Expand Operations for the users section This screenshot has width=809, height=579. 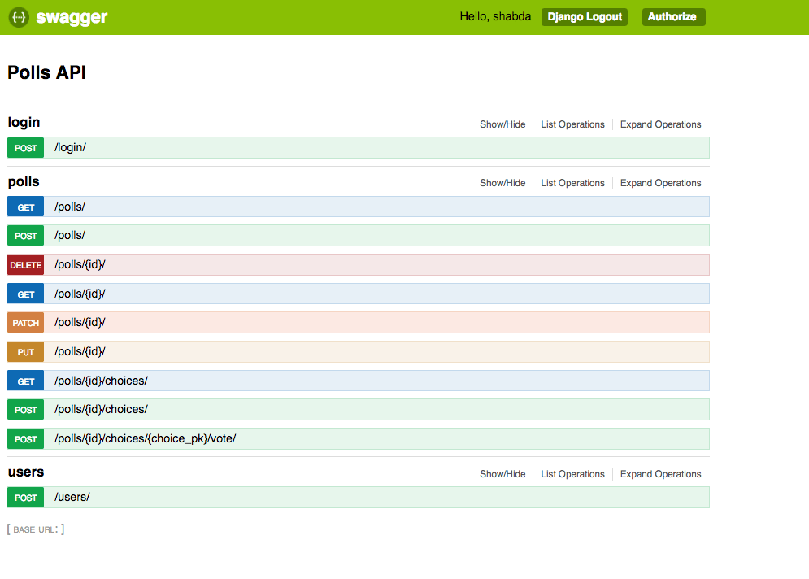click(x=660, y=473)
